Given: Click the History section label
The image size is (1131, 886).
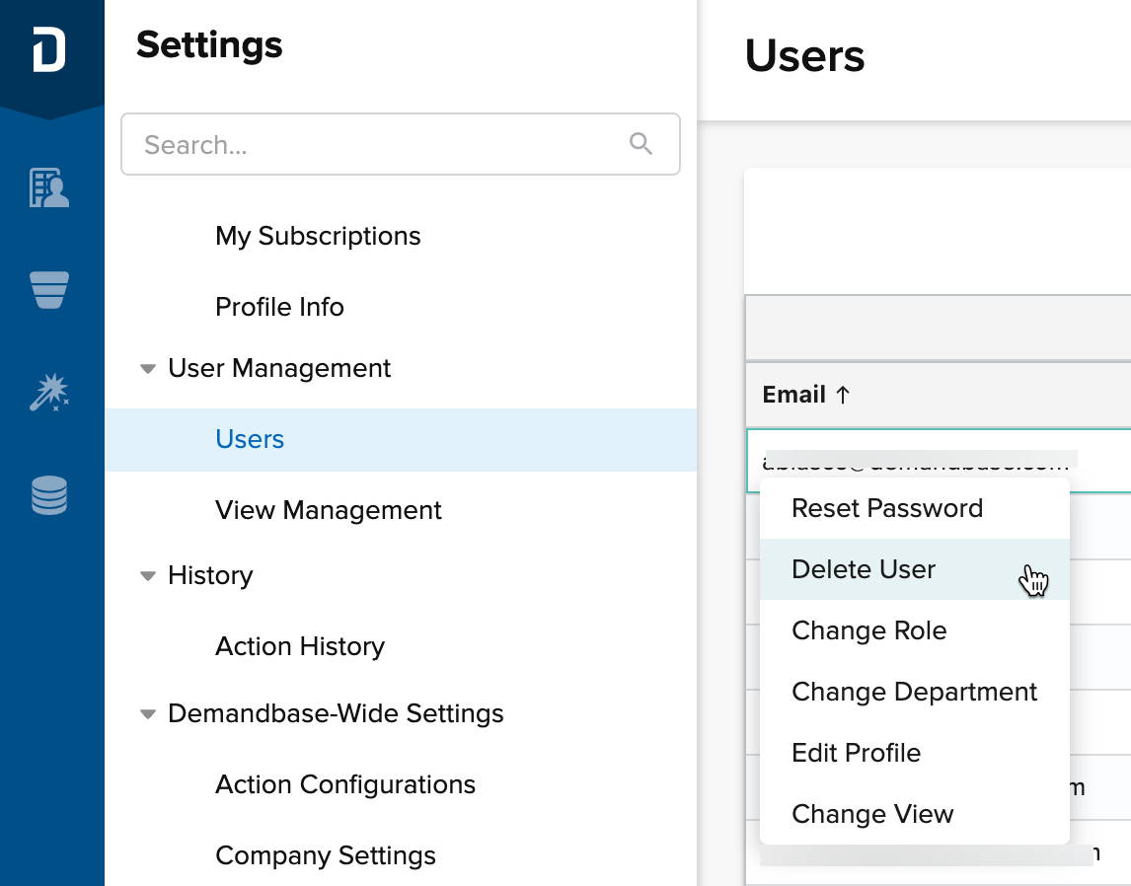Looking at the screenshot, I should [210, 575].
